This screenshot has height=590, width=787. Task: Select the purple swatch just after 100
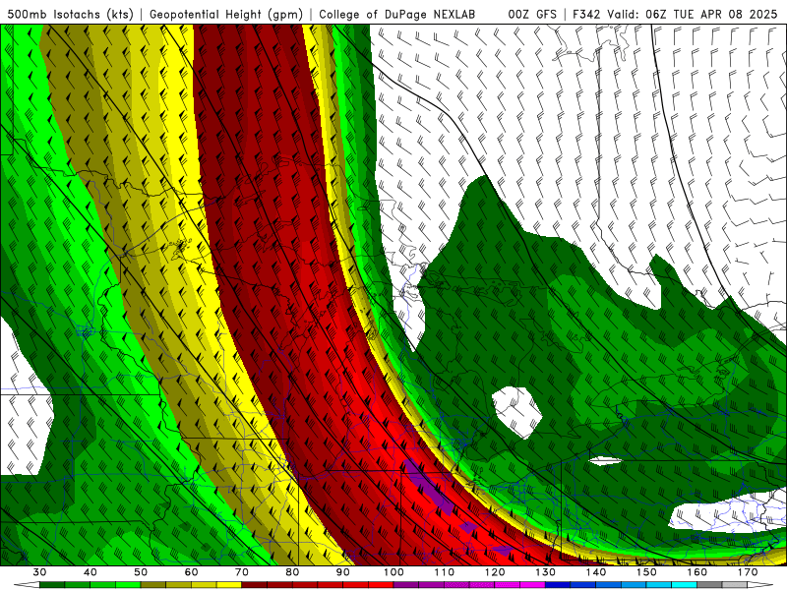(406, 585)
